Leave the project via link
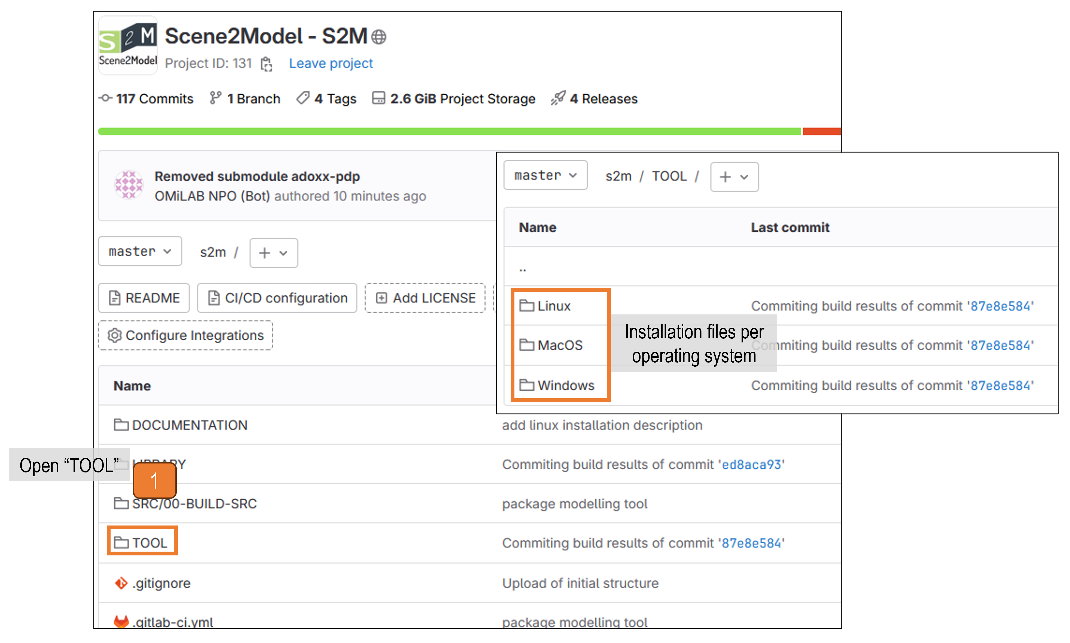1070x643 pixels. point(331,63)
